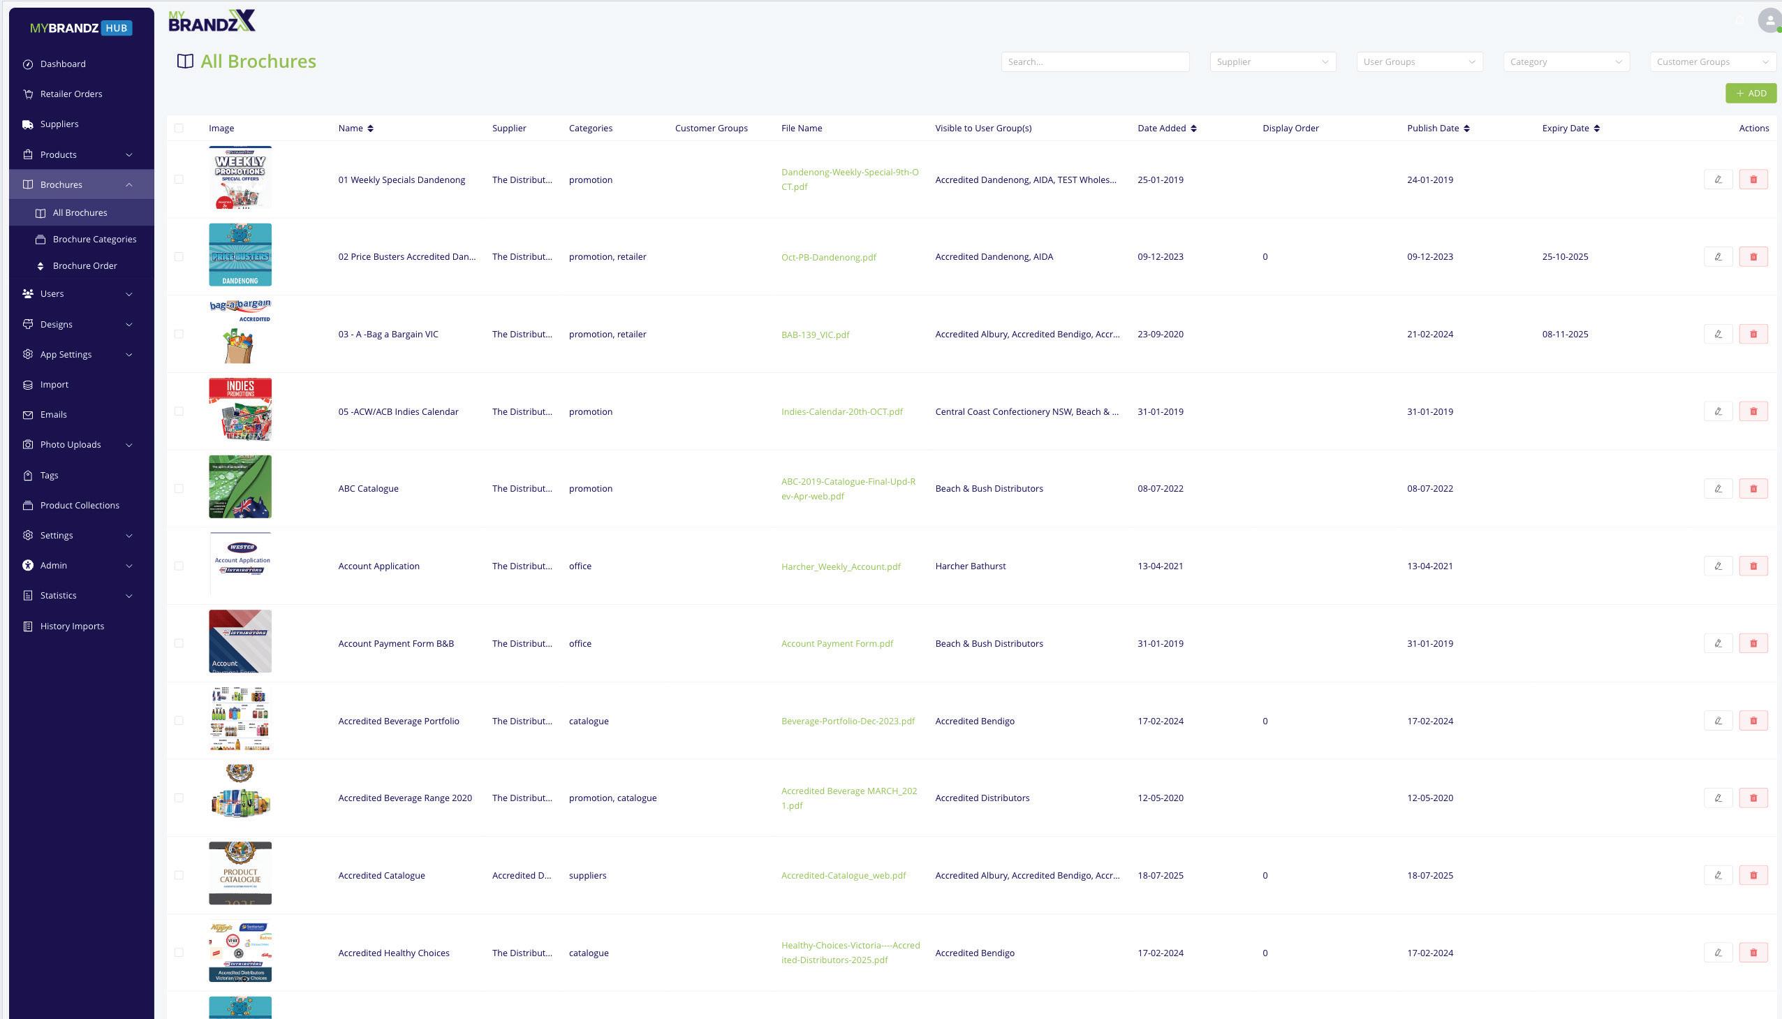1782x1019 pixels.
Task: Open the Customer Groups filter dropdown
Action: 1711,61
